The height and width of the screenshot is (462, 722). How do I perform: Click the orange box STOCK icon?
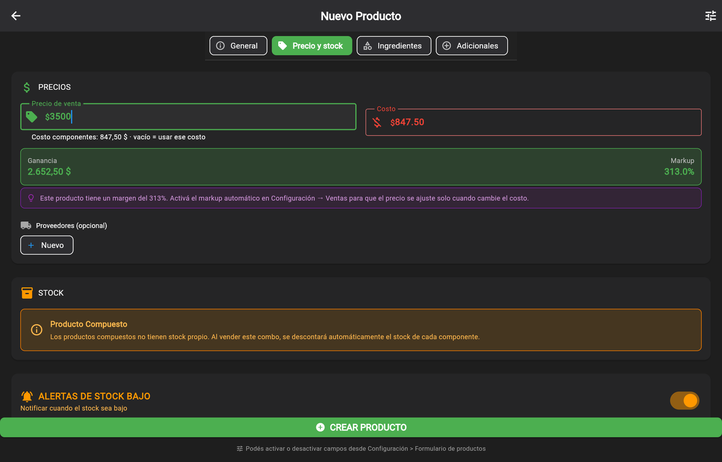coord(27,293)
